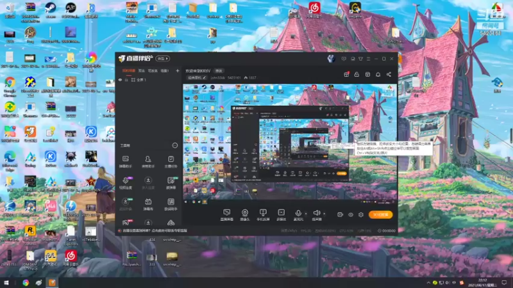Open the lyrics assistant tool in toolbox
Image resolution: width=513 pixels, height=288 pixels.
(171, 204)
